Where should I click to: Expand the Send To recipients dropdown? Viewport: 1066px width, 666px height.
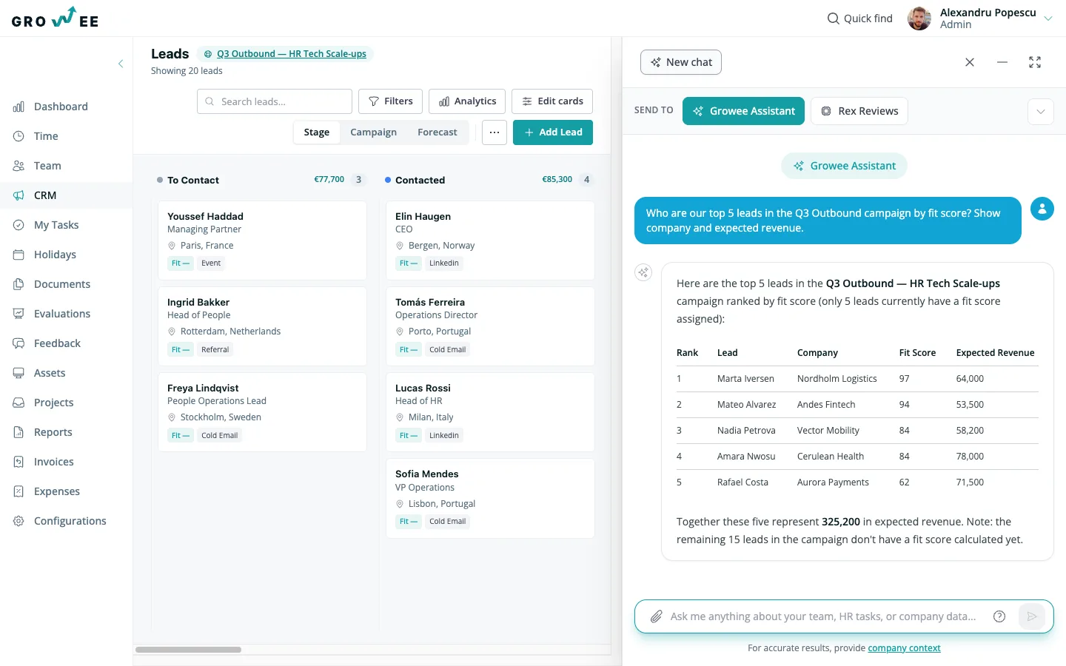1041,112
